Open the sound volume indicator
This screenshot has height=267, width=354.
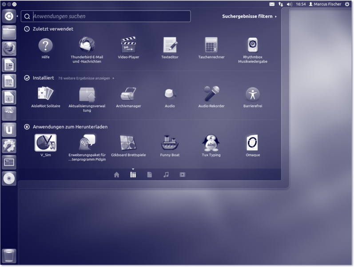coord(289,4)
